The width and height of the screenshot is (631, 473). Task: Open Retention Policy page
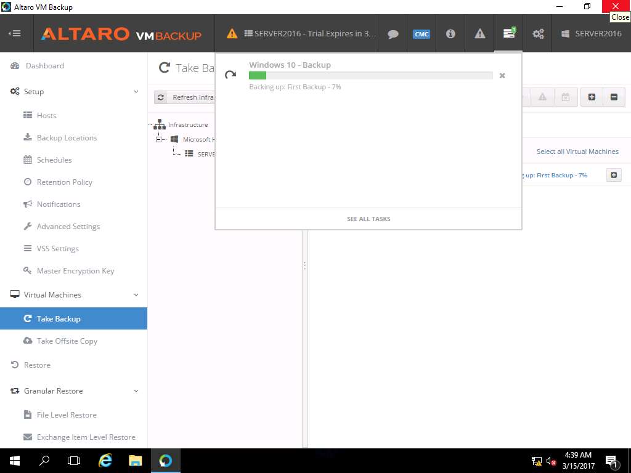[x=64, y=182]
